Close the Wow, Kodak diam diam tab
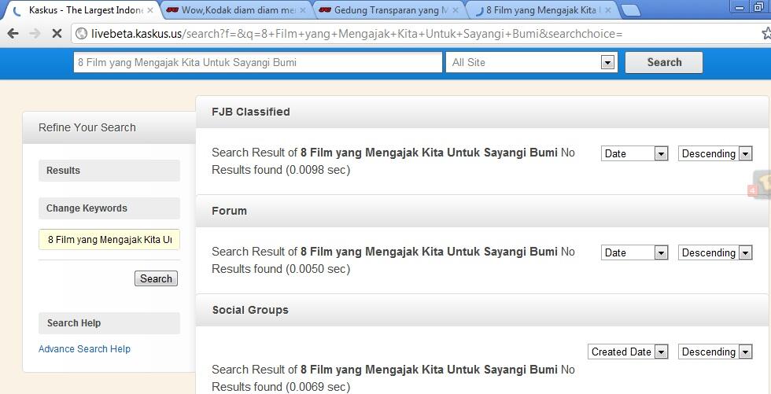Viewport: 771px width, 394px height. (303, 10)
